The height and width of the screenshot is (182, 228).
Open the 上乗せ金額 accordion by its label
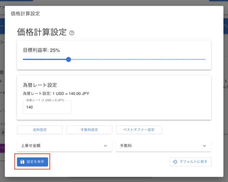(34, 146)
